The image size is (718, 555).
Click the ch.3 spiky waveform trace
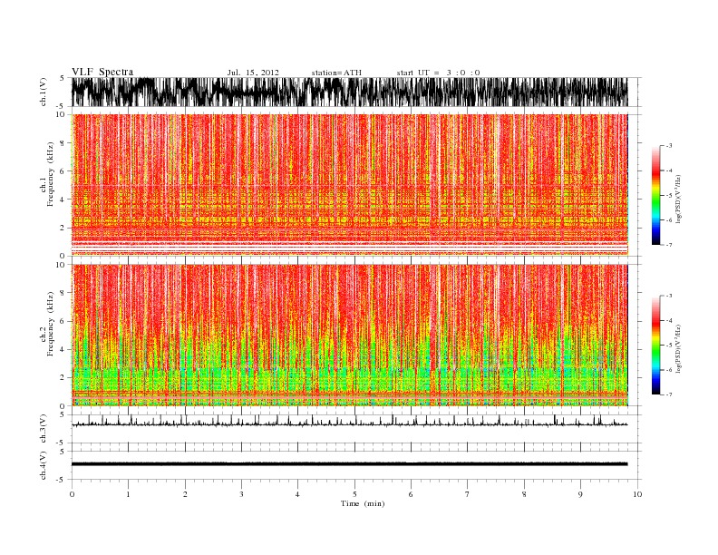(x=349, y=422)
